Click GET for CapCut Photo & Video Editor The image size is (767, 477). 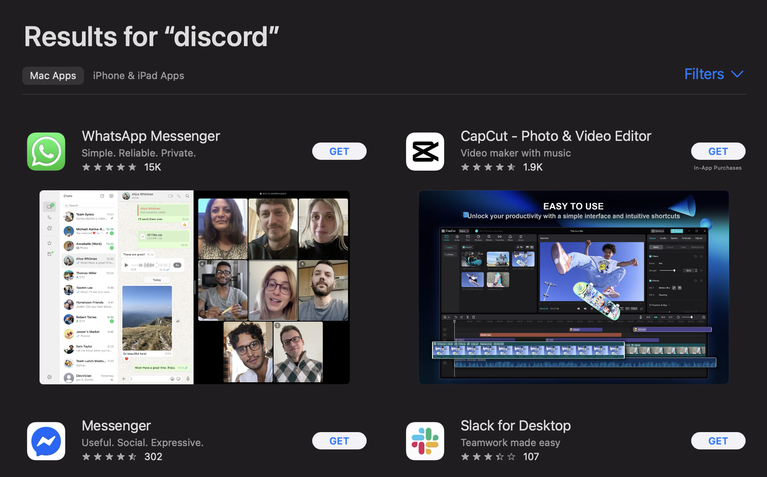click(718, 151)
